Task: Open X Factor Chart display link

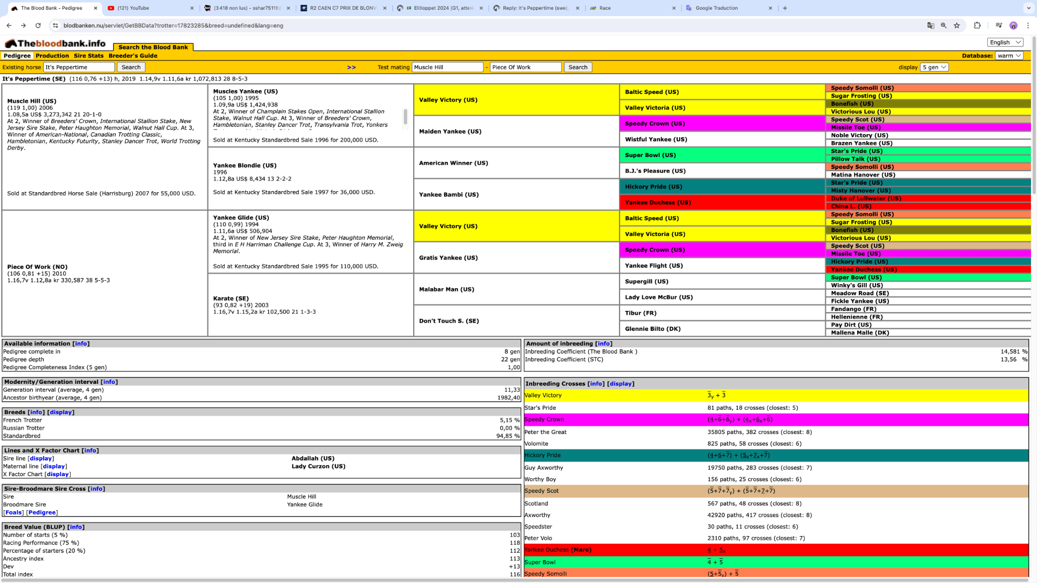Action: pos(57,474)
